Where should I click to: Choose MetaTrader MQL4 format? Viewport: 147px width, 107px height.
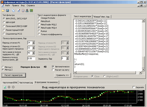47,28
